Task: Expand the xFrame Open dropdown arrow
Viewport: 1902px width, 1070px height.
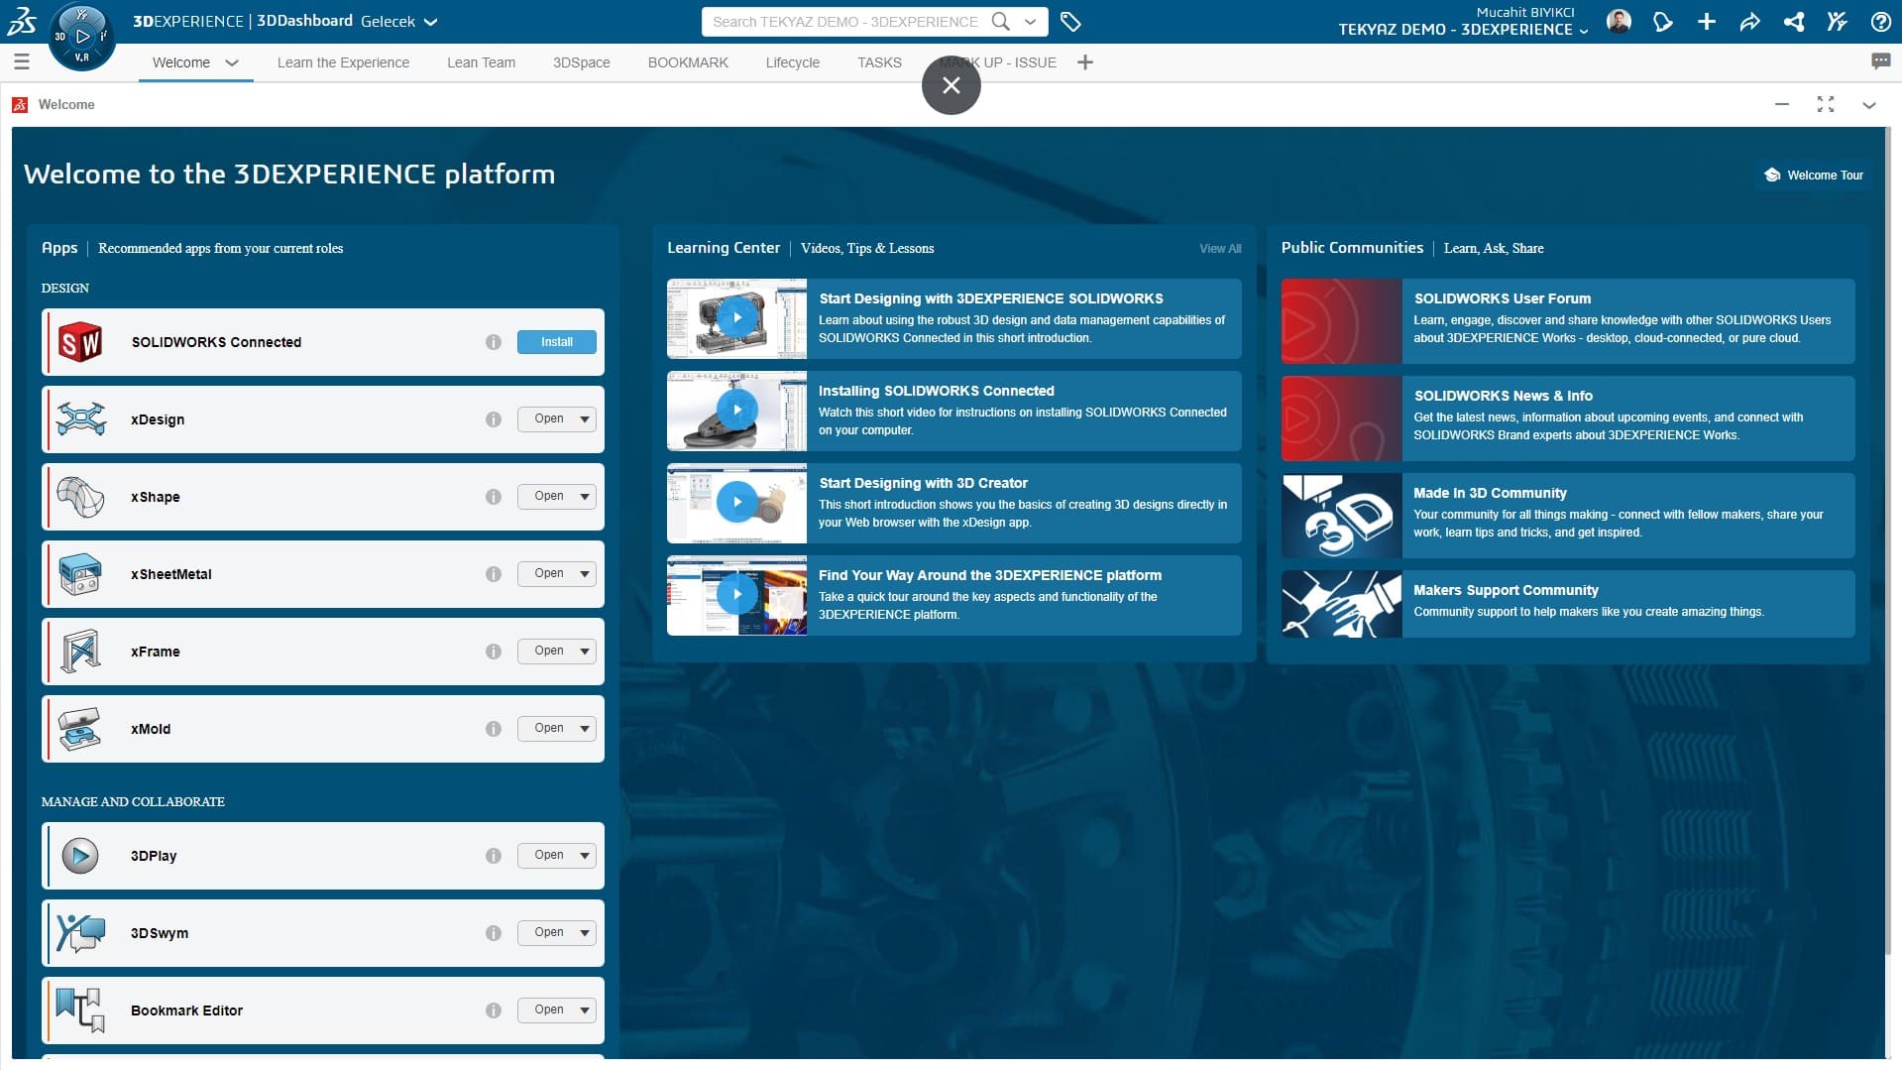Action: tap(585, 652)
